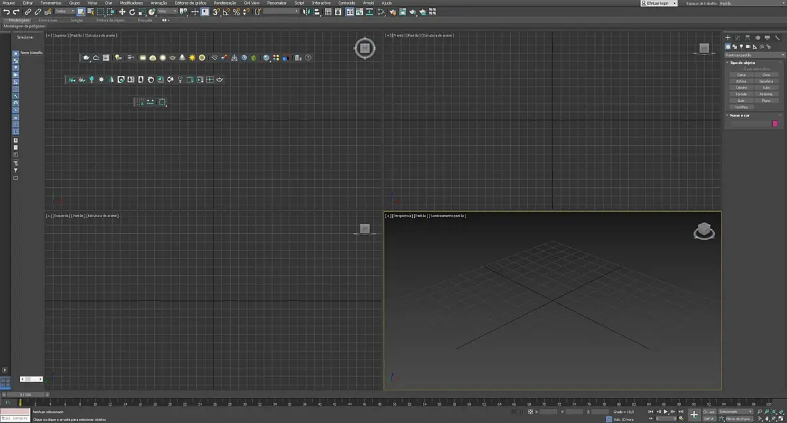Select the Move tool in main toolbar
The image size is (787, 423).
coord(122,12)
